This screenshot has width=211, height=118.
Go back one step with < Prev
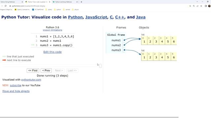point(46,70)
